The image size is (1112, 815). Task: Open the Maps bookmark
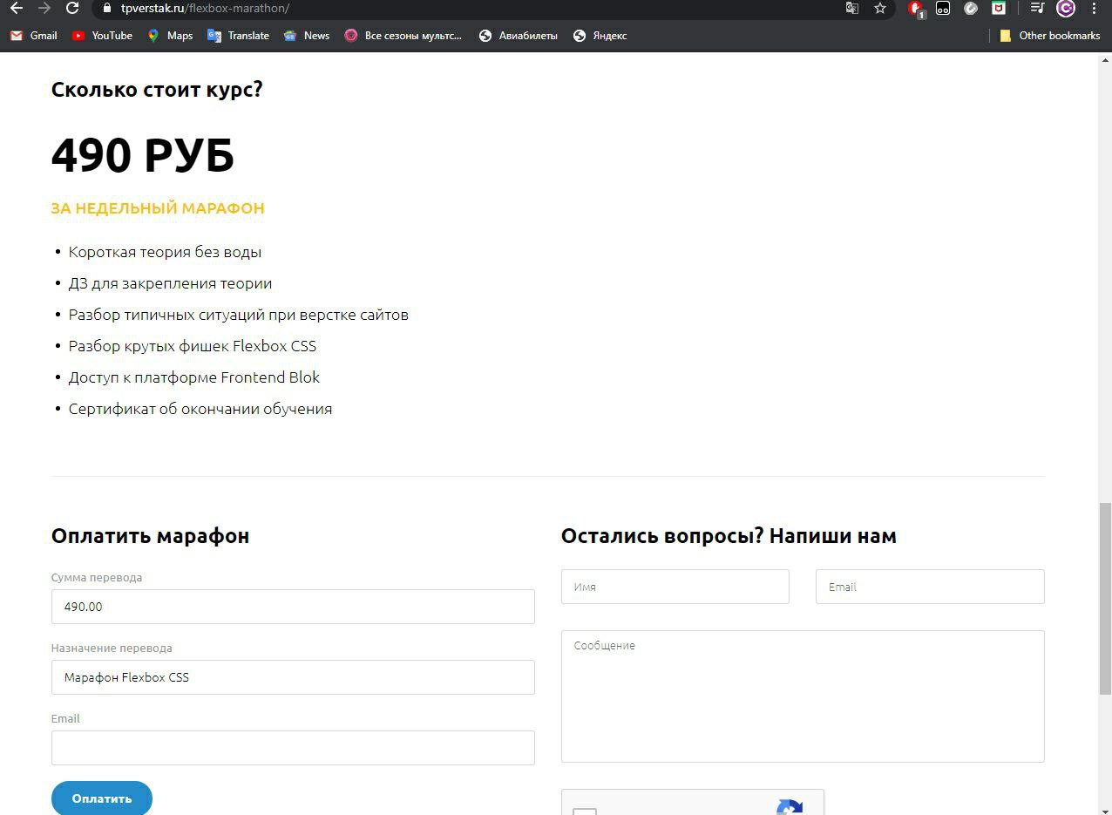coord(170,36)
